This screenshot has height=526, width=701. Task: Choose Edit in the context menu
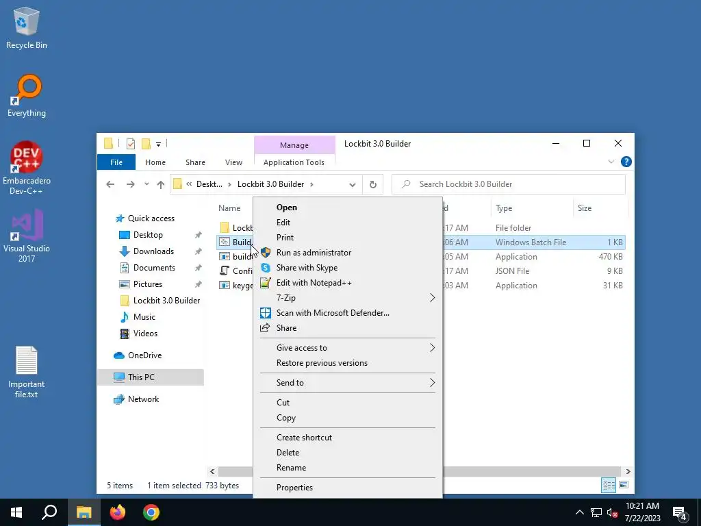(348, 223)
